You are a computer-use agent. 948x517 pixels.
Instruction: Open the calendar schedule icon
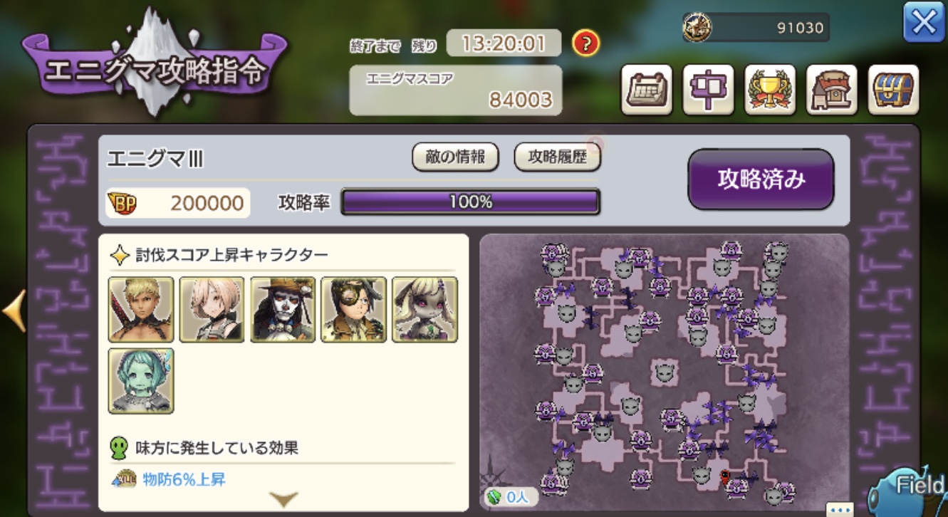click(x=646, y=90)
